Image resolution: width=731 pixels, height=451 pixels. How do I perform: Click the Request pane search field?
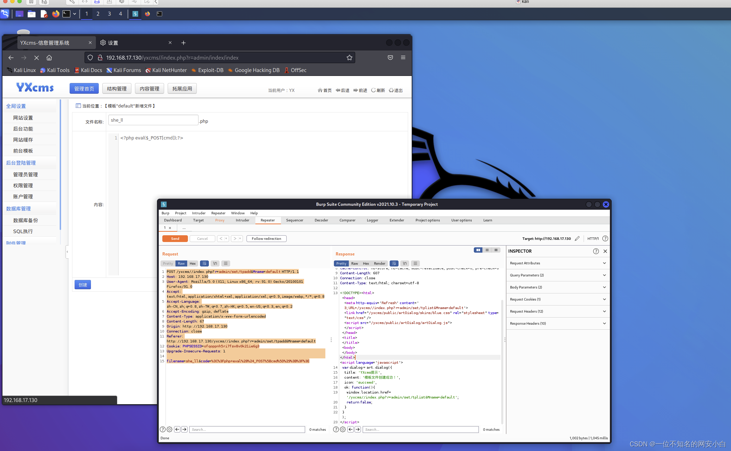point(247,430)
